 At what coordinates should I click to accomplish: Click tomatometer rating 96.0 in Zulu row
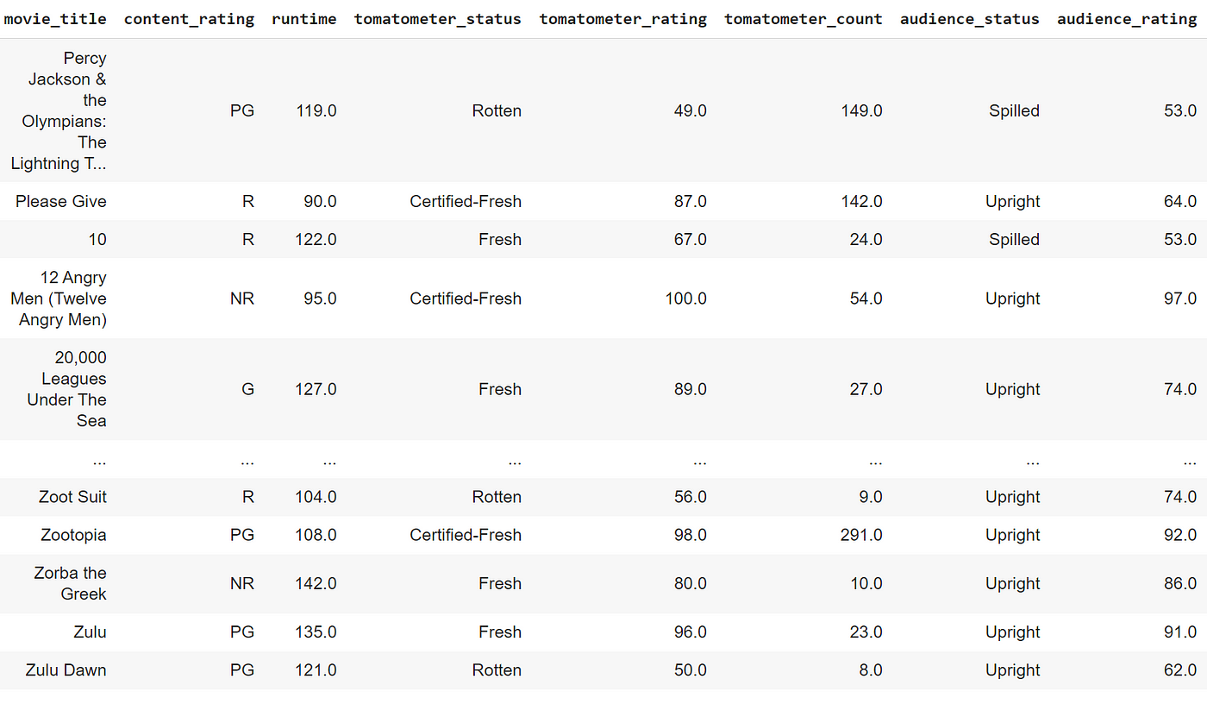691,632
